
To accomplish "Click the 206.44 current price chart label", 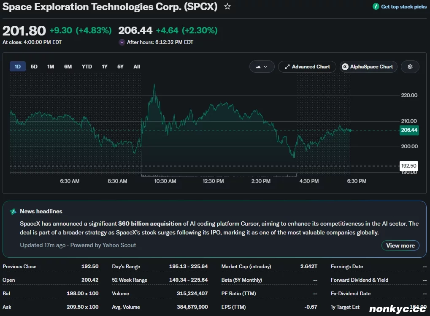I will pos(409,130).
